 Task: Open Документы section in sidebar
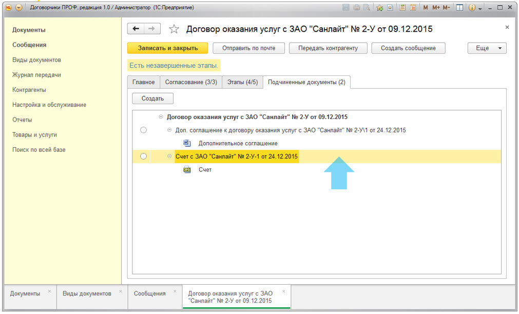[29, 30]
